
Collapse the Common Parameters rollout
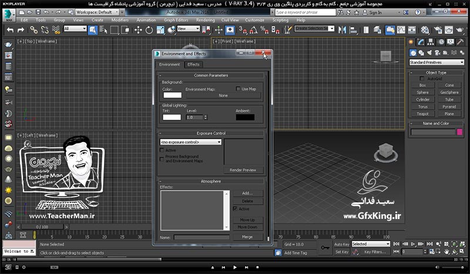pos(211,75)
